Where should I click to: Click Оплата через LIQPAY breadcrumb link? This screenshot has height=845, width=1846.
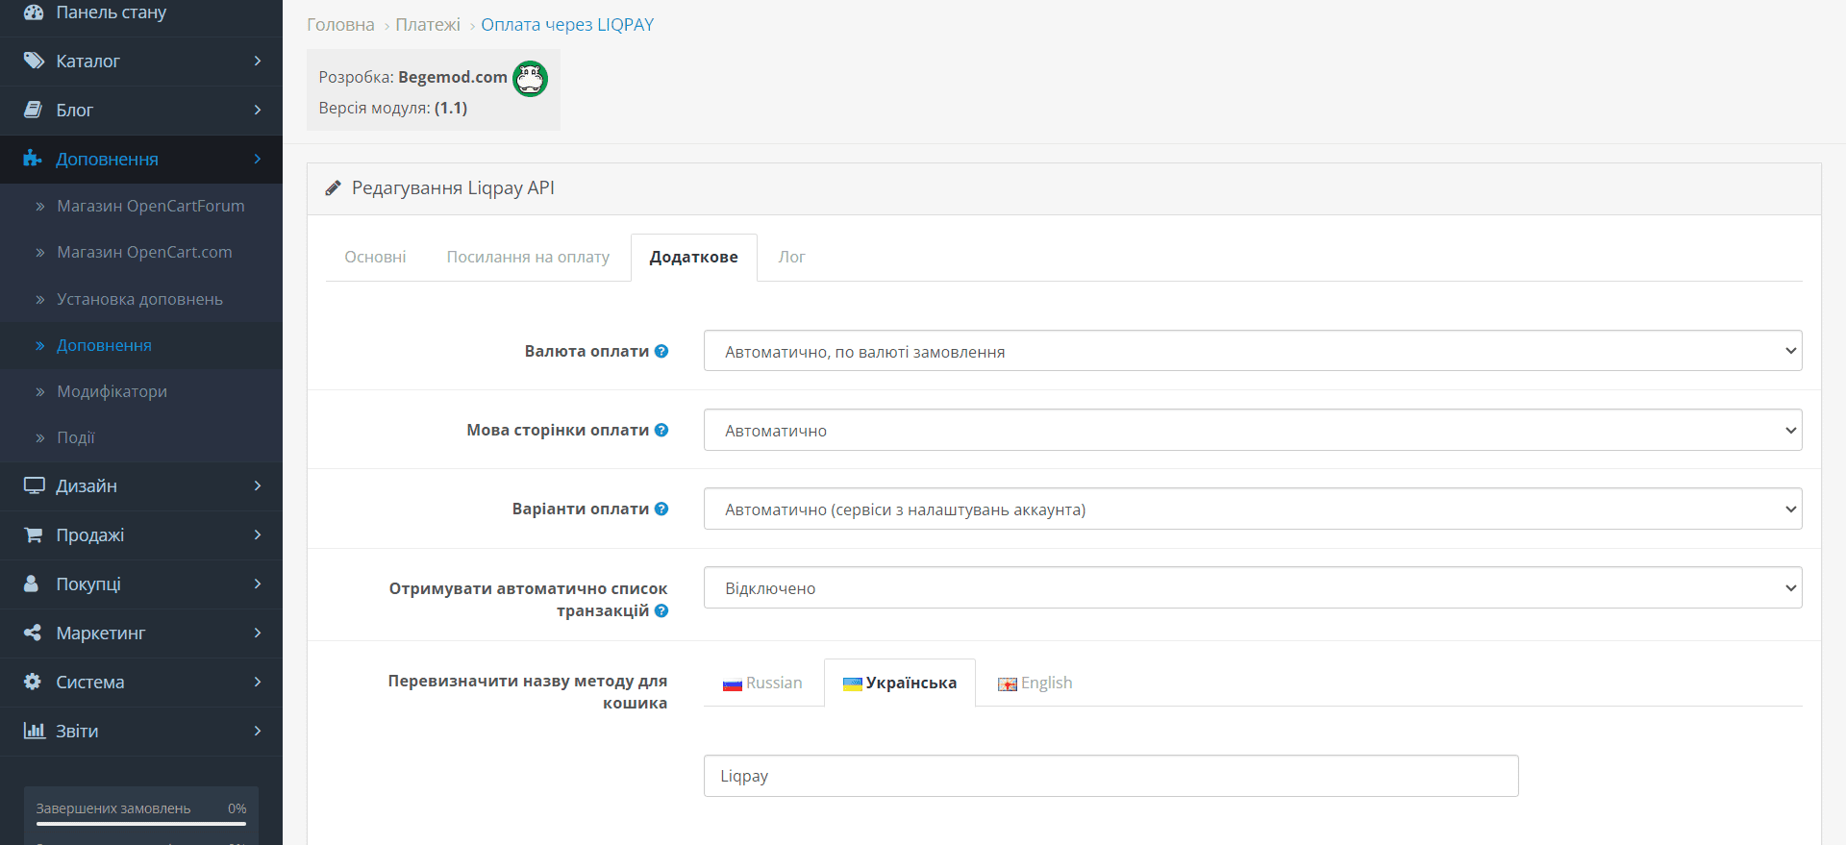567,25
